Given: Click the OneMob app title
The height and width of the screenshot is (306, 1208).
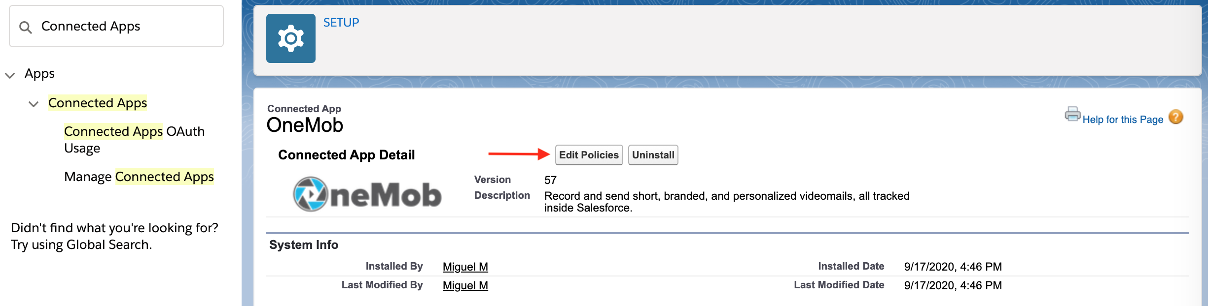Looking at the screenshot, I should coord(305,125).
